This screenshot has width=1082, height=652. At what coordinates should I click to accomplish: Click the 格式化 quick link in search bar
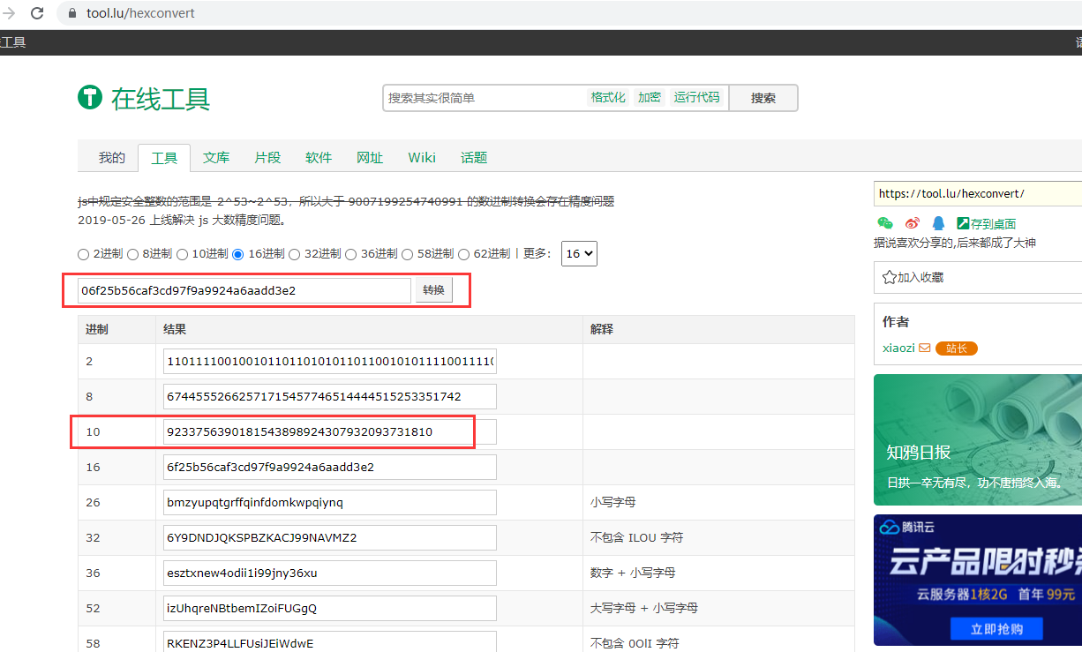(x=608, y=97)
